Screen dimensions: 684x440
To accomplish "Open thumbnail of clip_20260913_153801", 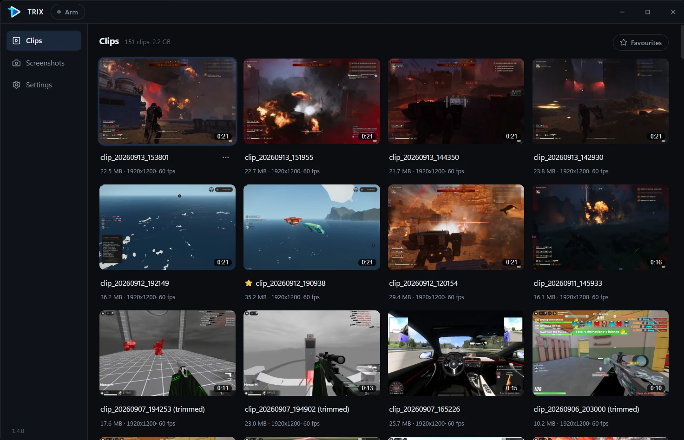I will pyautogui.click(x=167, y=101).
